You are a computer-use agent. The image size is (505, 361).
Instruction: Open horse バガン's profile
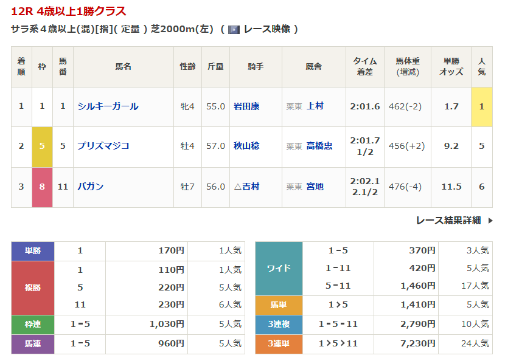tap(90, 187)
